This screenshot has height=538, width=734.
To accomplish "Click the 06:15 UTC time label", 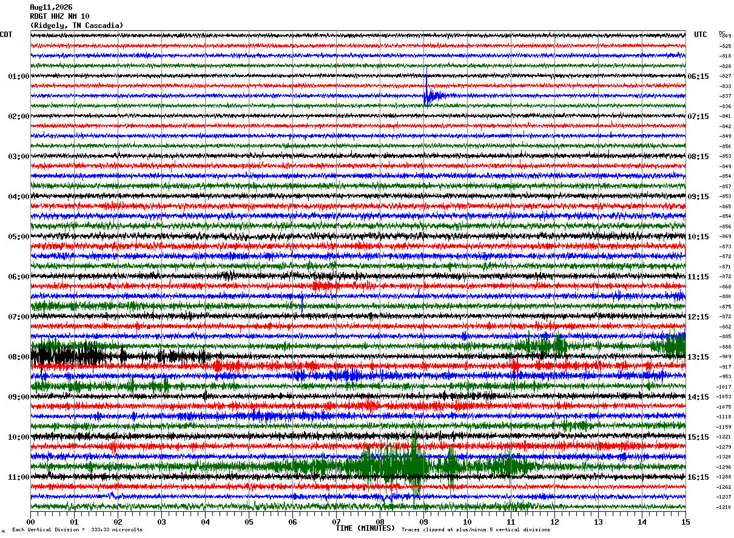I will click(698, 77).
